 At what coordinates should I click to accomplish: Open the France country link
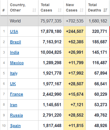coord(16,94)
